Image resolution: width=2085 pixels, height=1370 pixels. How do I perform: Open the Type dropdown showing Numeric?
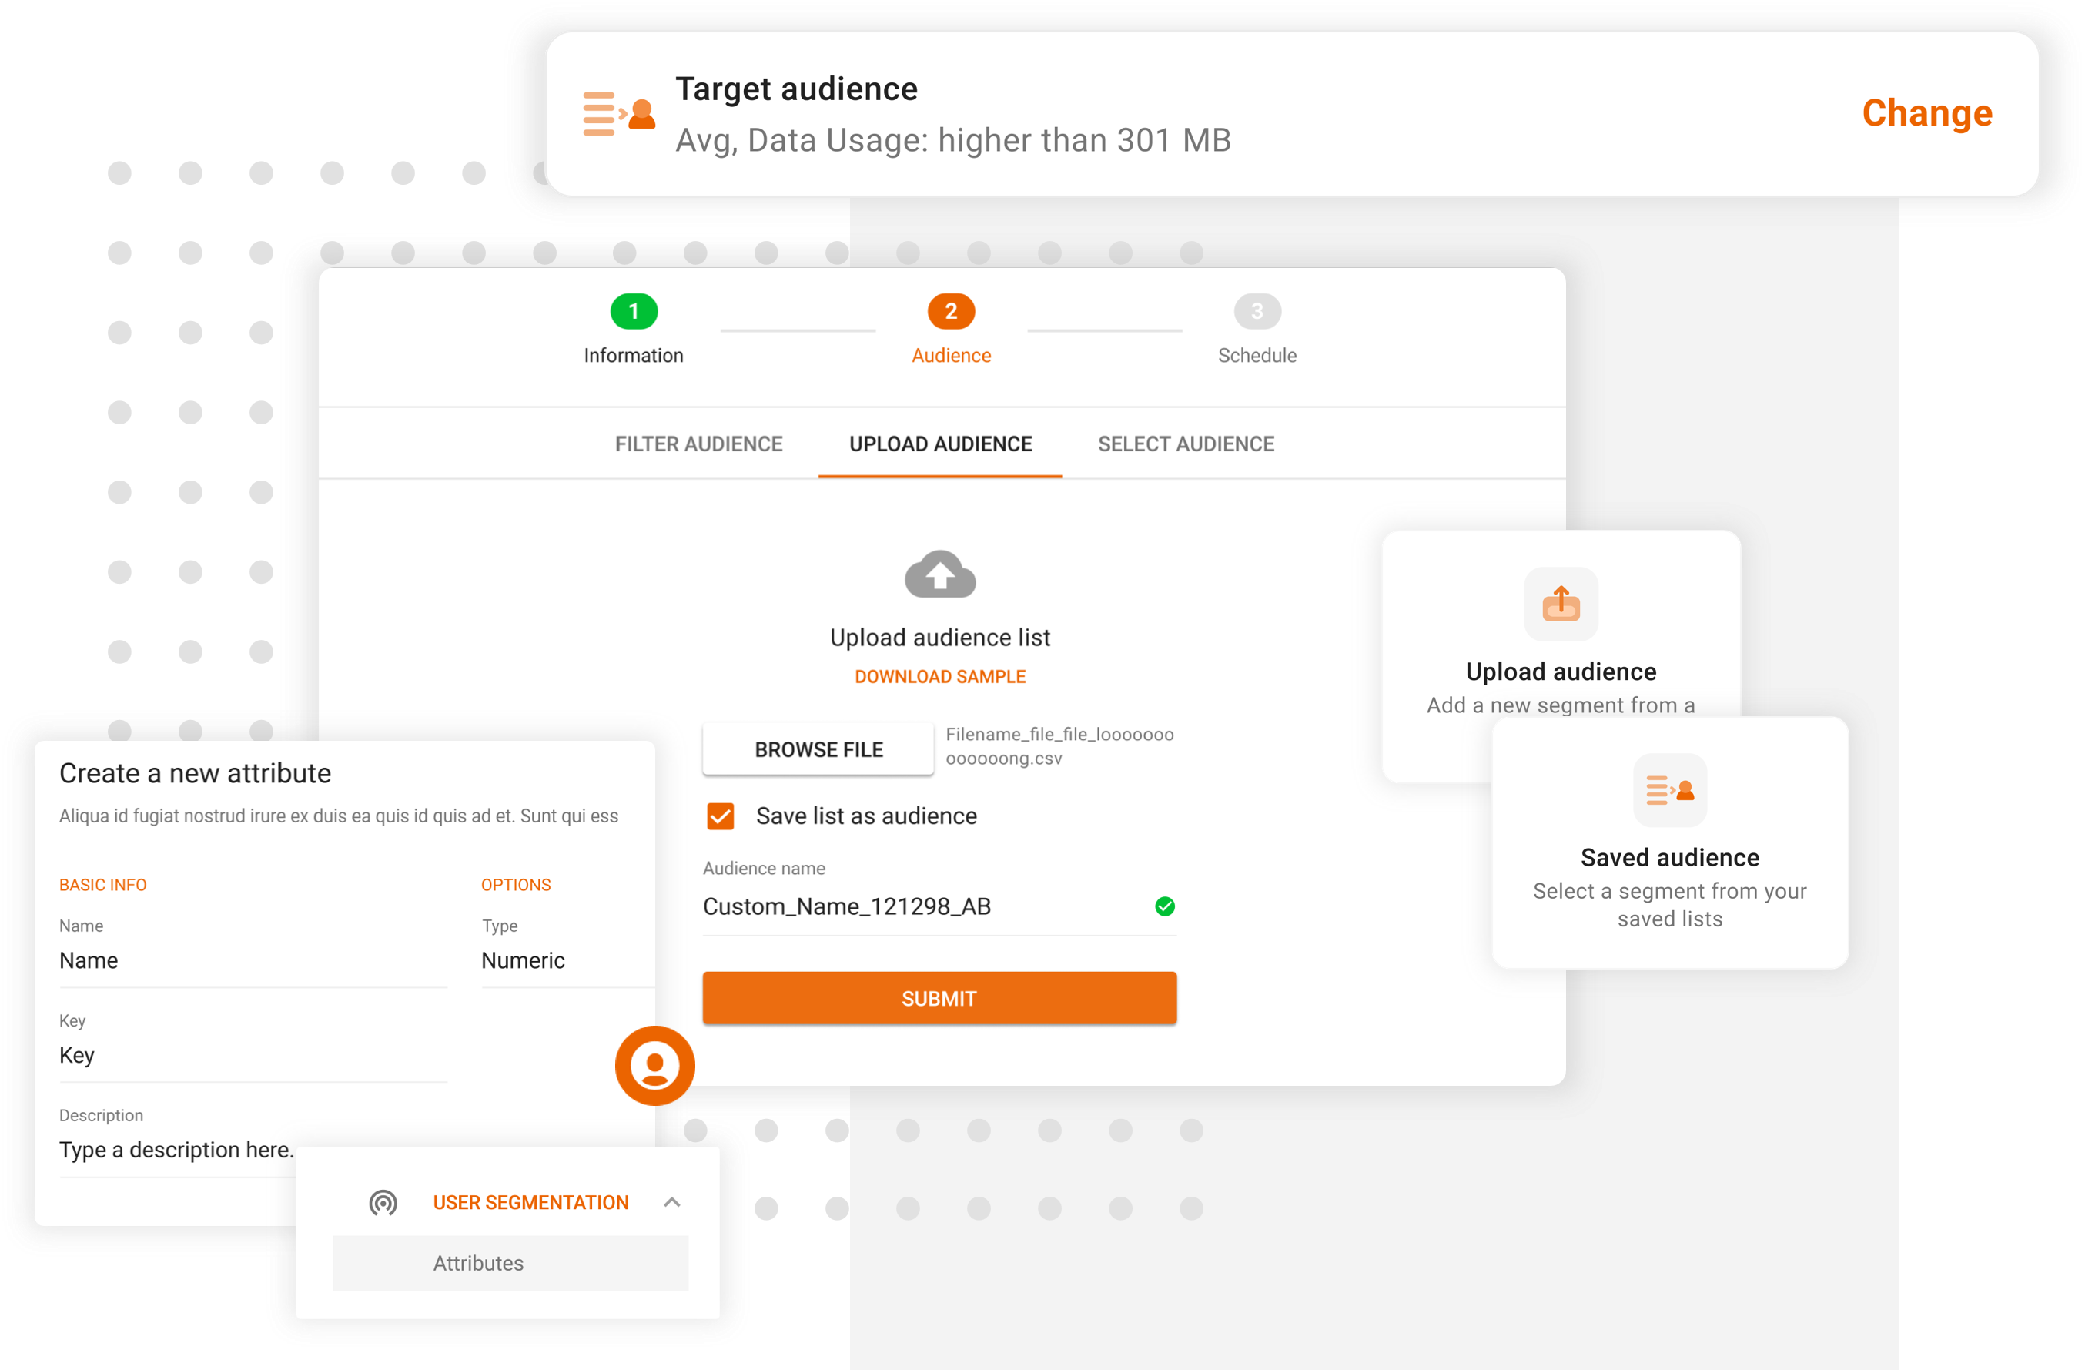(567, 961)
